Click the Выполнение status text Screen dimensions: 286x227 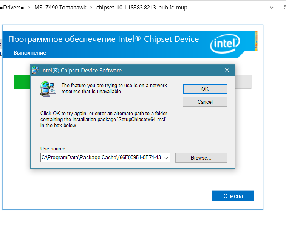30,53
